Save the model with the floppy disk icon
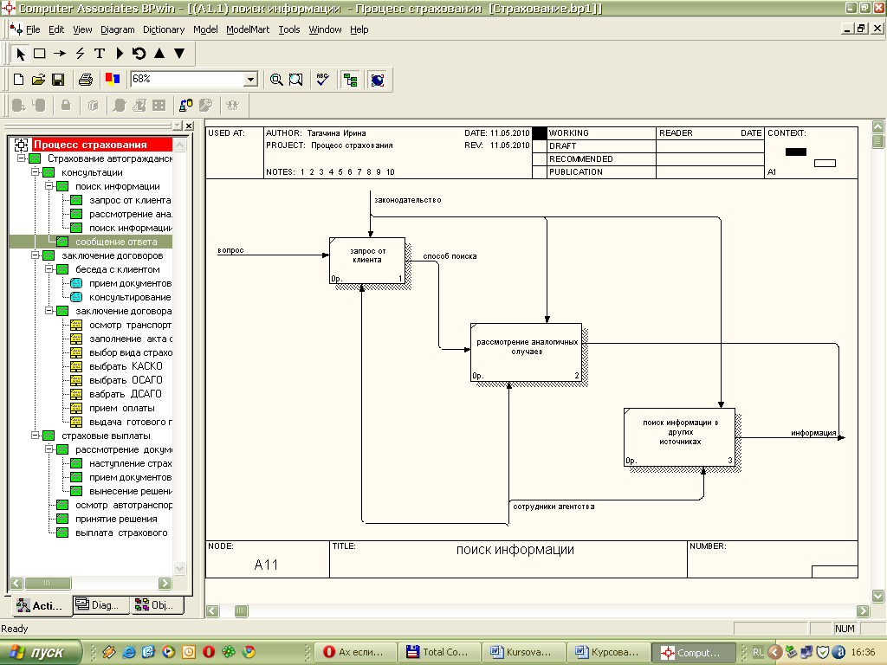The width and height of the screenshot is (887, 665). point(58,80)
